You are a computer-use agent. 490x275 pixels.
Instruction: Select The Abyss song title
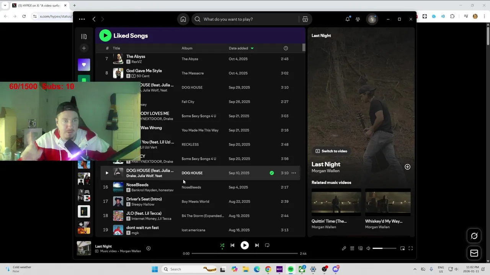click(x=136, y=57)
